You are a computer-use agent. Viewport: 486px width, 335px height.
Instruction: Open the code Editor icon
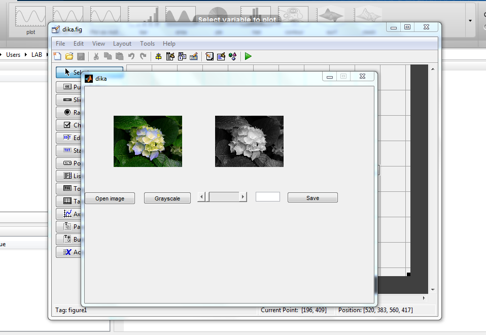tap(210, 56)
